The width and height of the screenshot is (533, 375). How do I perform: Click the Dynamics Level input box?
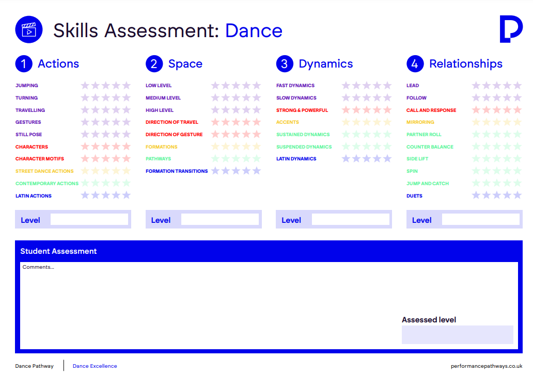(351, 219)
